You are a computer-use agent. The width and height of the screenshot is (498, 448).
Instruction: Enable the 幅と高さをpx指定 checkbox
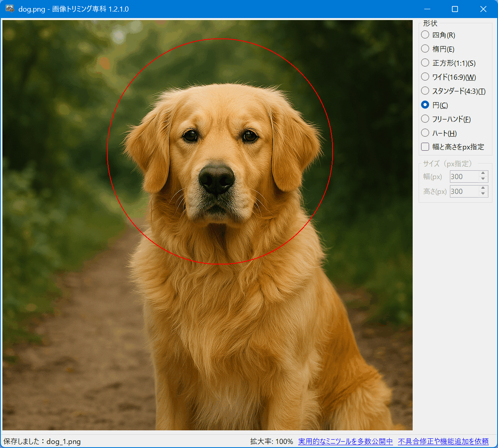[425, 147]
